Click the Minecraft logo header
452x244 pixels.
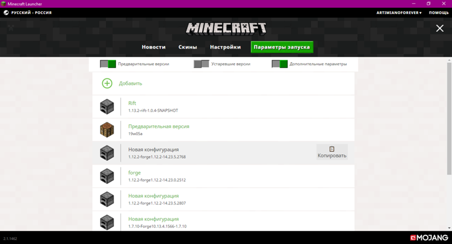pos(226,29)
